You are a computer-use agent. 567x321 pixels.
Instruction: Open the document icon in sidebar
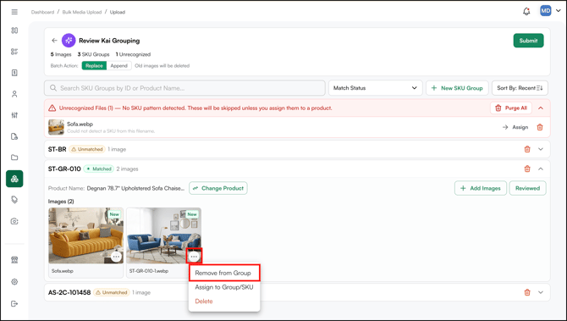pos(14,73)
